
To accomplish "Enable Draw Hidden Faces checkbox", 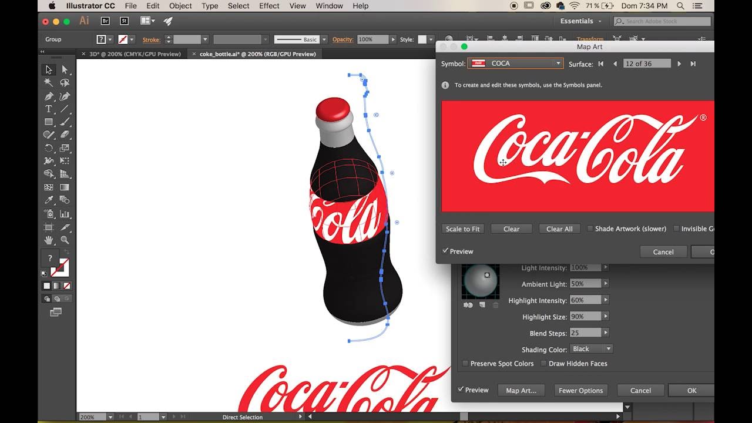I will coord(543,364).
